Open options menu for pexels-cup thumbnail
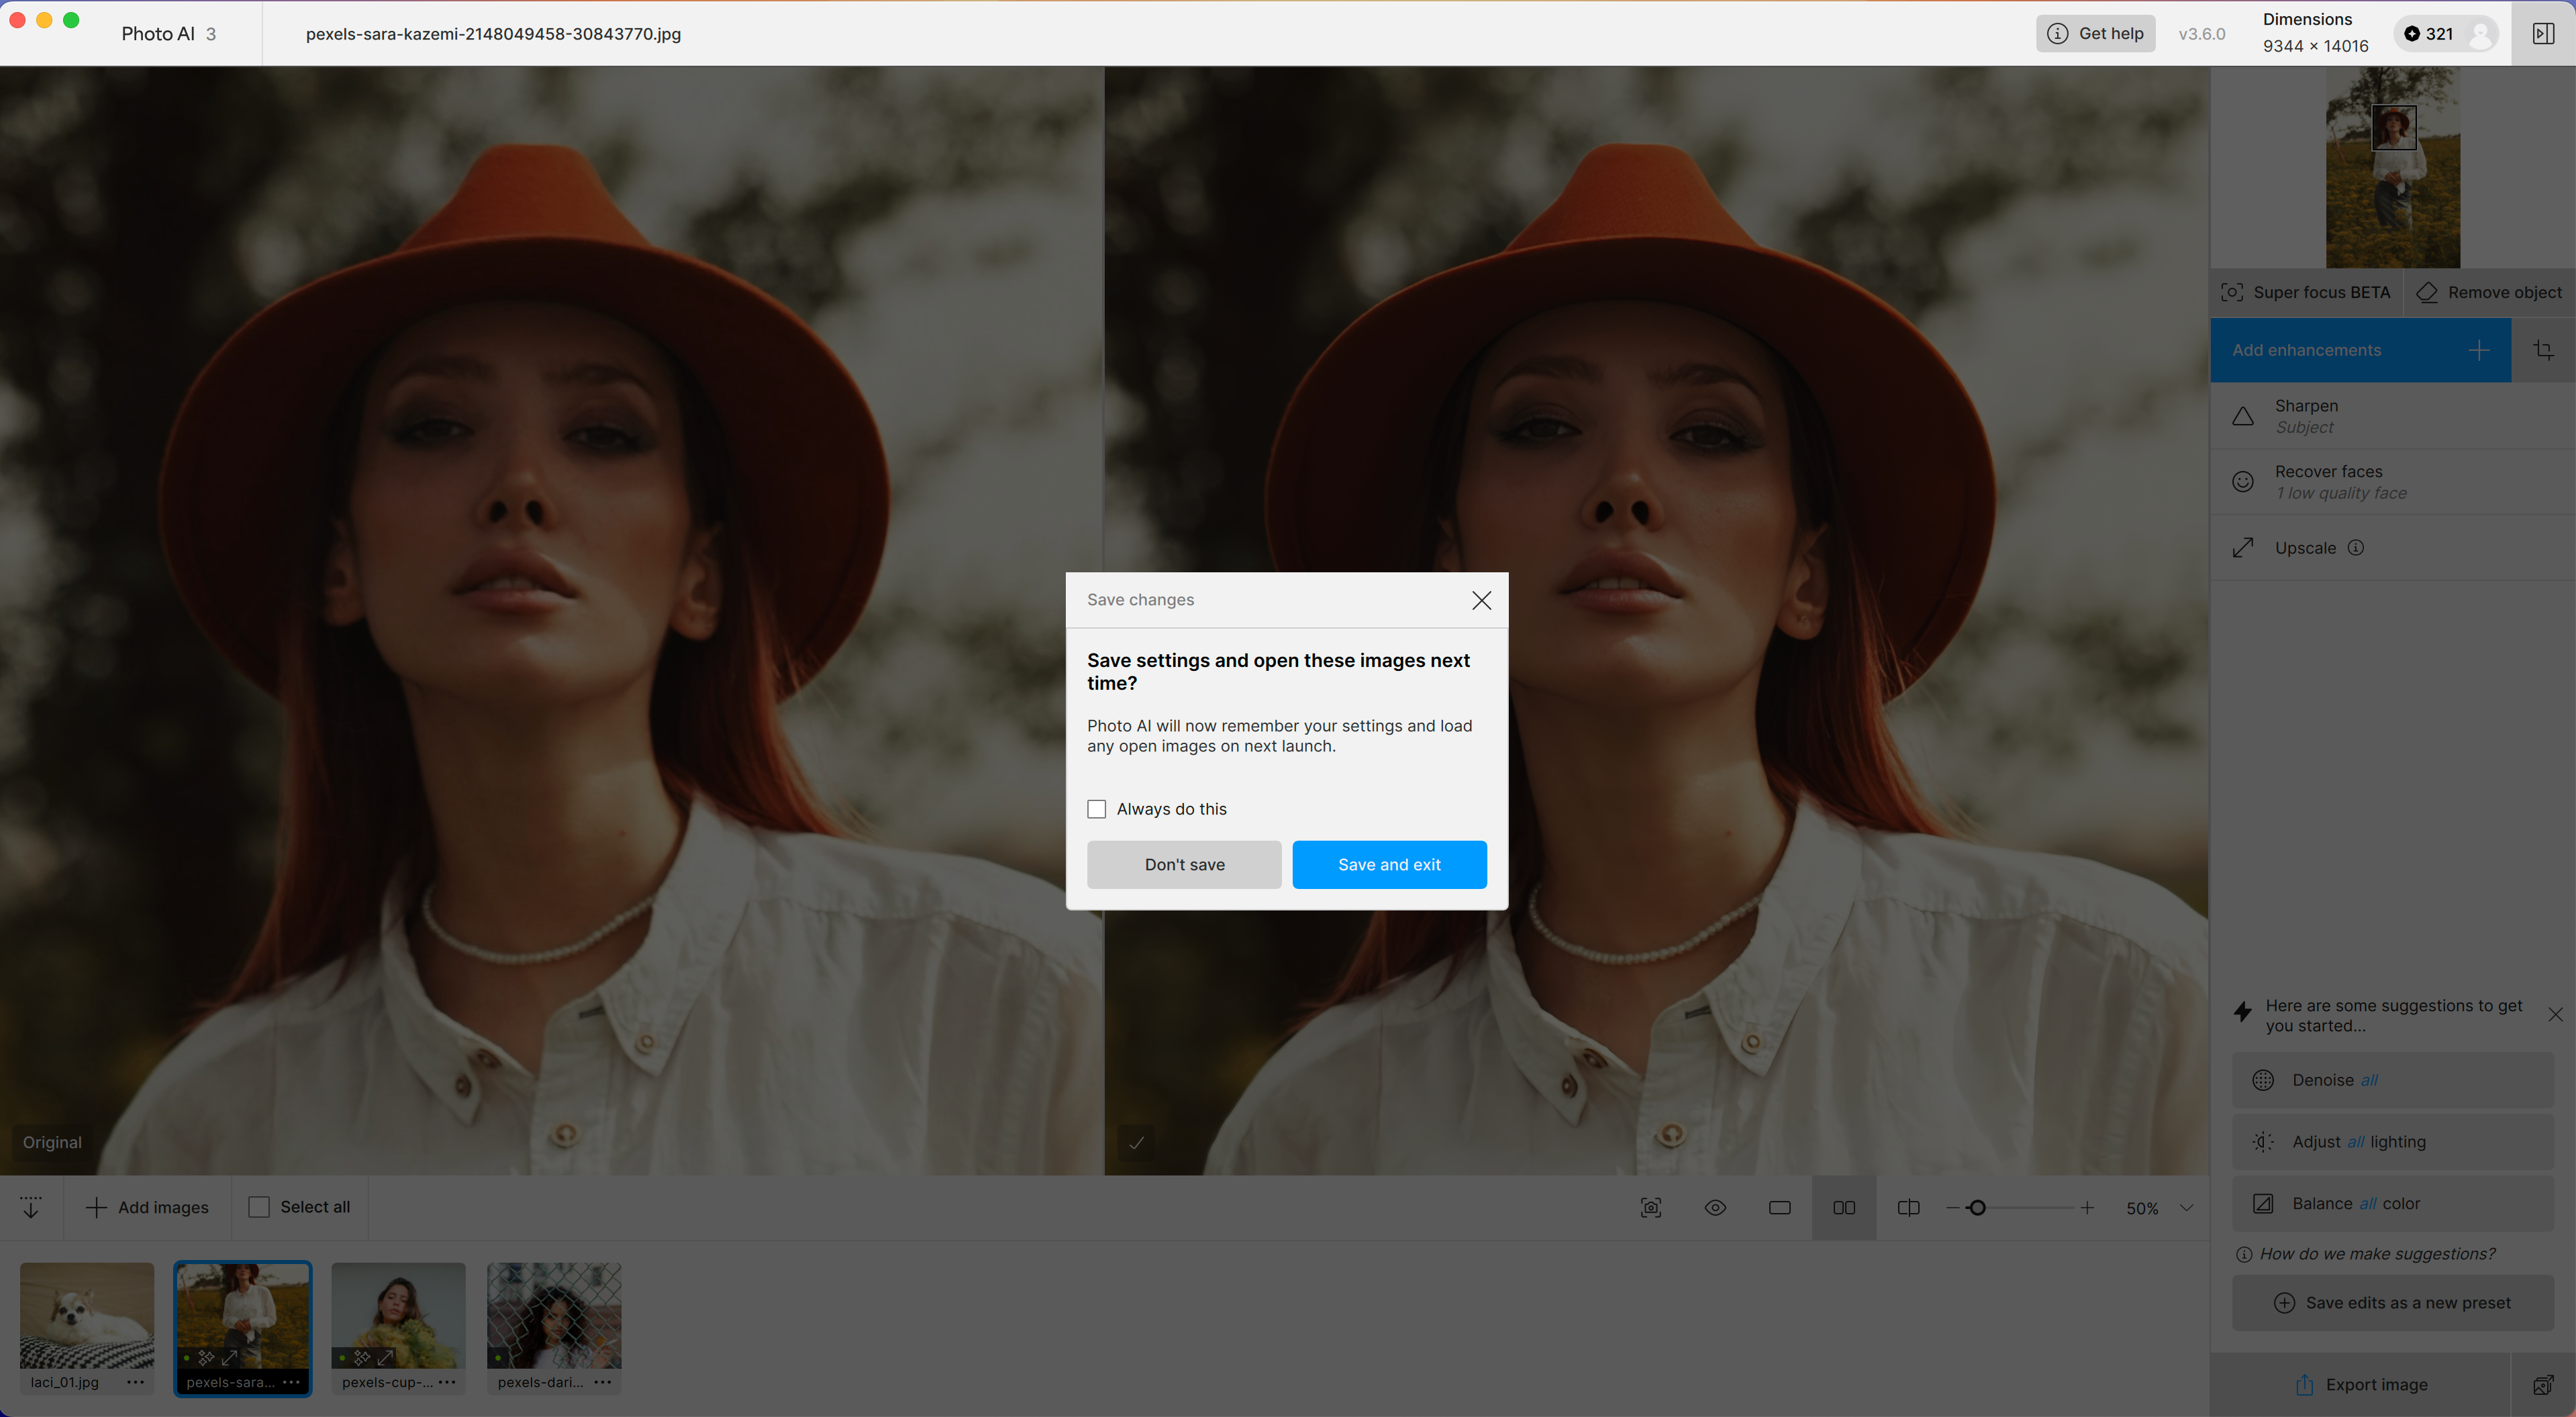Viewport: 2576px width, 1417px height. click(447, 1382)
